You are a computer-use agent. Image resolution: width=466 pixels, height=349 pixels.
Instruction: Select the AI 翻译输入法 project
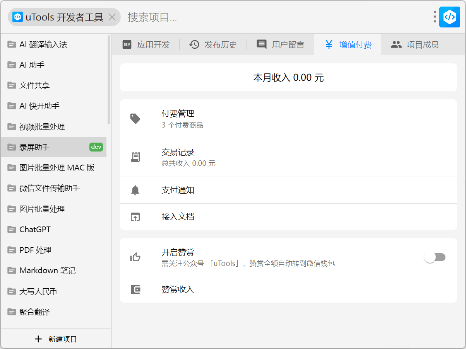click(x=43, y=44)
